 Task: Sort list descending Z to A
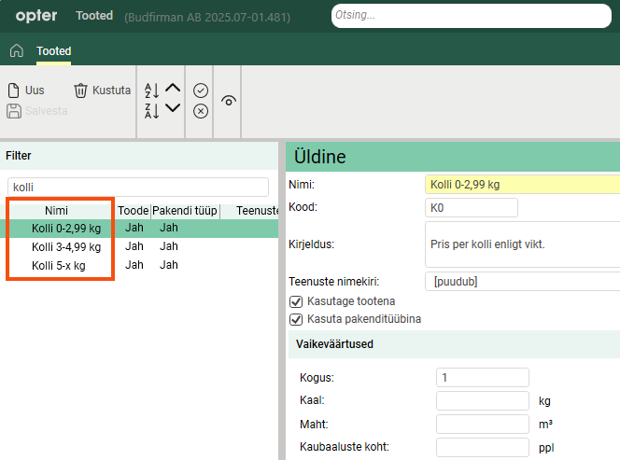(x=151, y=111)
